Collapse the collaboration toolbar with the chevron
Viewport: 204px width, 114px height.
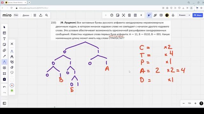(106, 15)
